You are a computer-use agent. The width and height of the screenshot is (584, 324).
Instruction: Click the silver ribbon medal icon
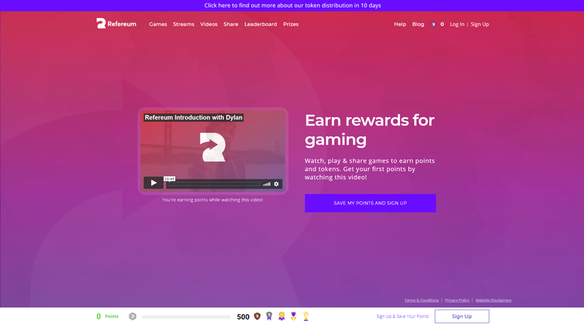coord(269,316)
